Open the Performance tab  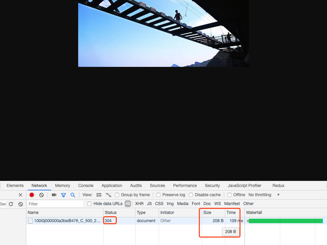tap(185, 186)
